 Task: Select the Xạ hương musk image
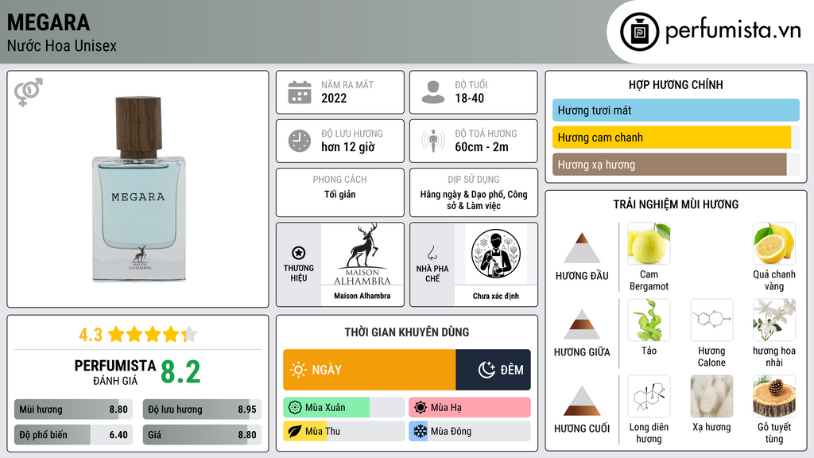(x=711, y=396)
